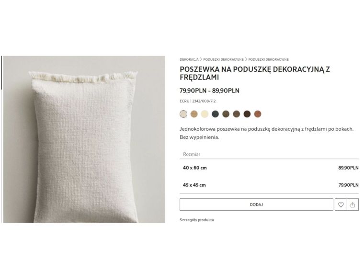
Task: Open Szczegóły produktu details link
Action: 197,220
